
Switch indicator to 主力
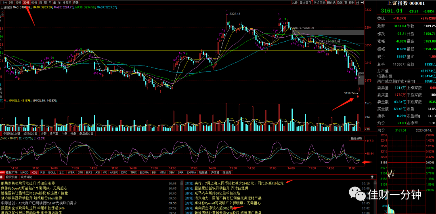coord(61,172)
